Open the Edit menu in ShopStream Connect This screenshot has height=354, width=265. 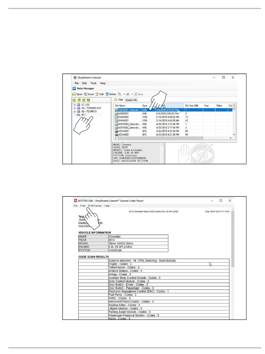(x=84, y=83)
